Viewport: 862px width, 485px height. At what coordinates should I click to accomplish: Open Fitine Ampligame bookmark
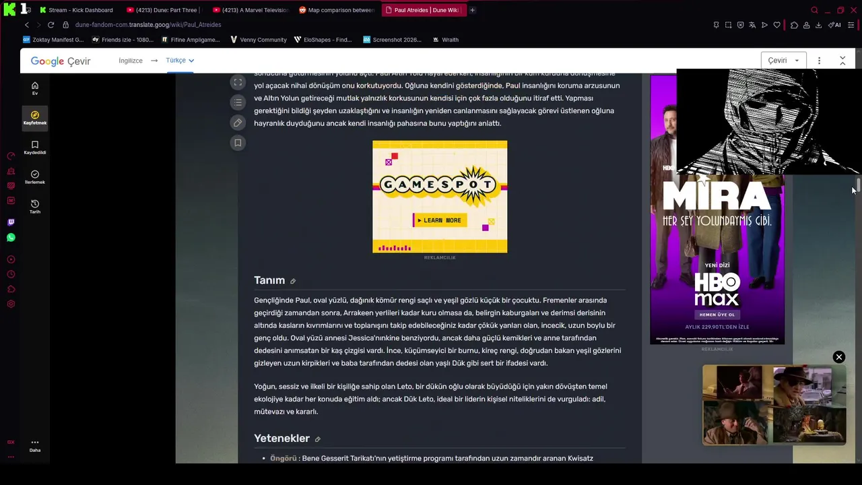191,40
